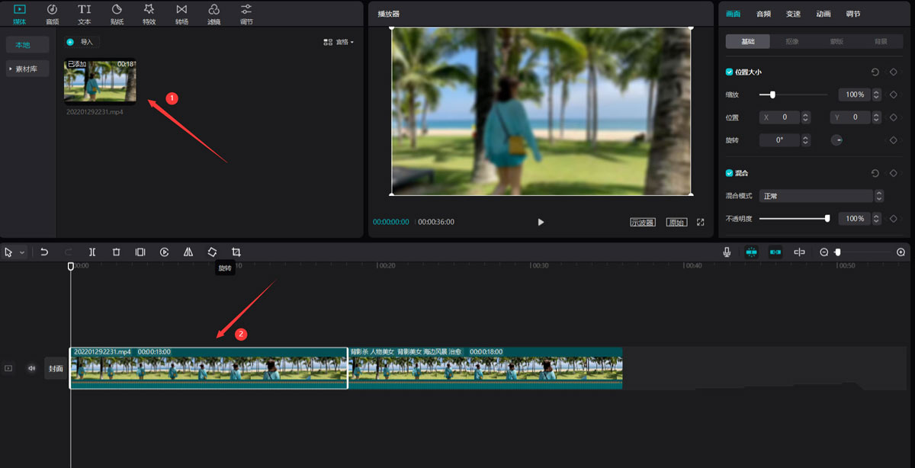
Task: Switch to the 调节 tab in properties panel
Action: (853, 14)
